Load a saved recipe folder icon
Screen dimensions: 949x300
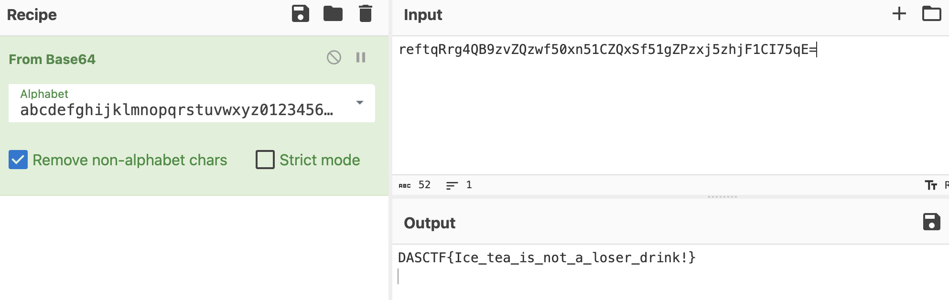[333, 14]
